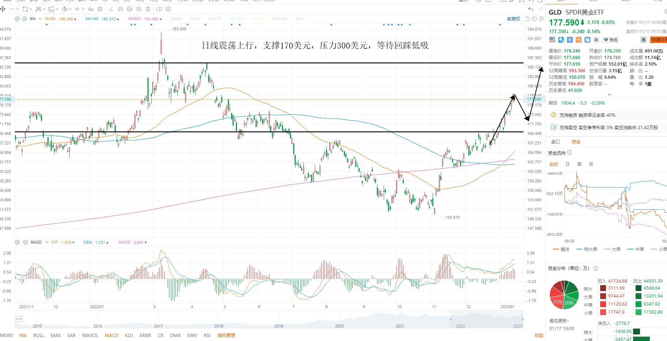The width and height of the screenshot is (667, 341).
Task: Click the blue dollar sign icon
Action: (x=570, y=39)
